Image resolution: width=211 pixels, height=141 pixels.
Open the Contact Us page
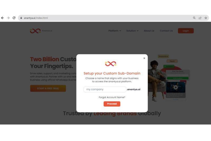(x=166, y=31)
